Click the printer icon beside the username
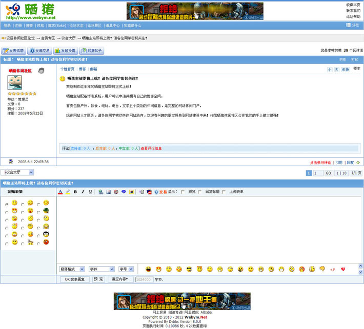 pyautogui.click(x=42, y=71)
